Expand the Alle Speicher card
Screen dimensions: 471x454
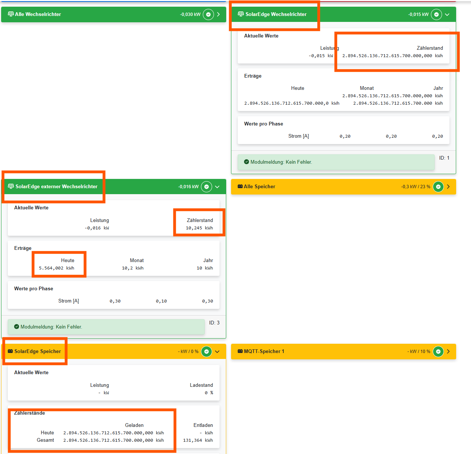click(448, 187)
